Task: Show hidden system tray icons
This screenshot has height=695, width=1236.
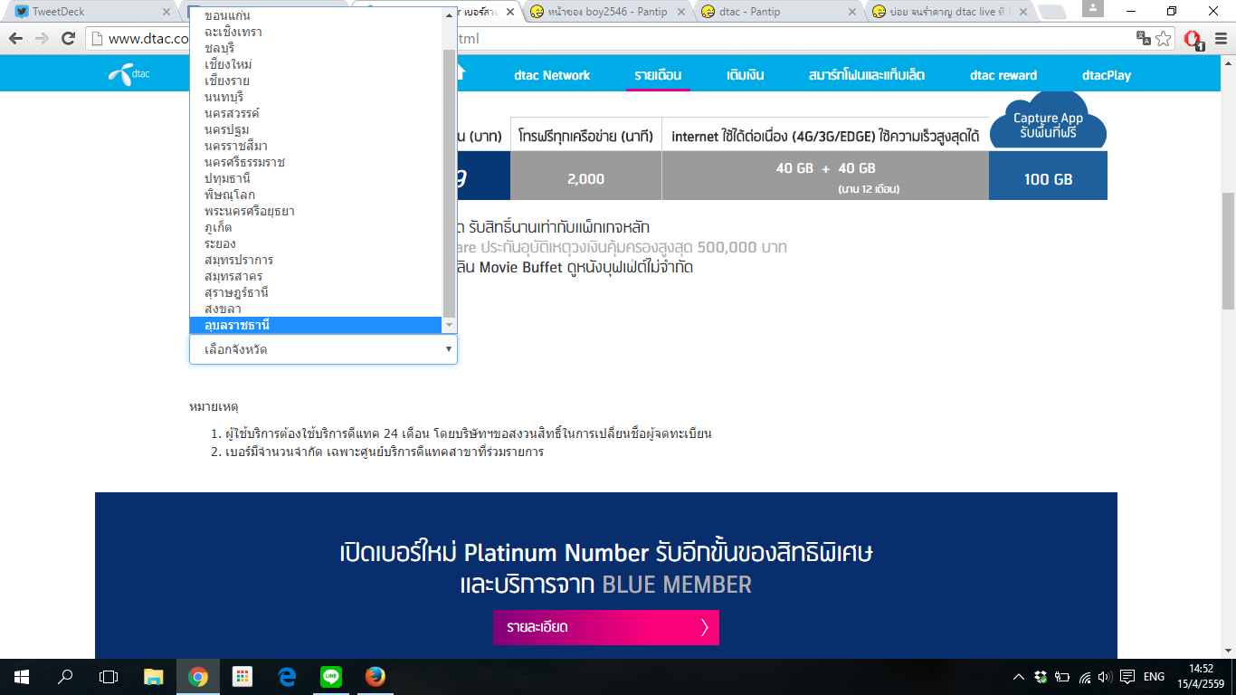Action: (x=1020, y=676)
